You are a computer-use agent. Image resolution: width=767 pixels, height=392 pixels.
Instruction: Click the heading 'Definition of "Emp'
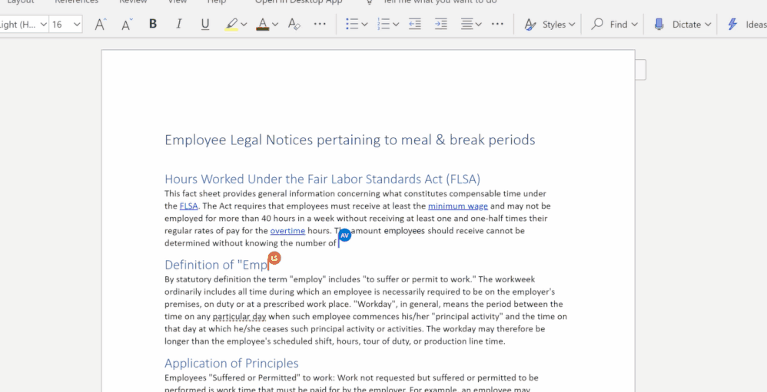pyautogui.click(x=216, y=265)
